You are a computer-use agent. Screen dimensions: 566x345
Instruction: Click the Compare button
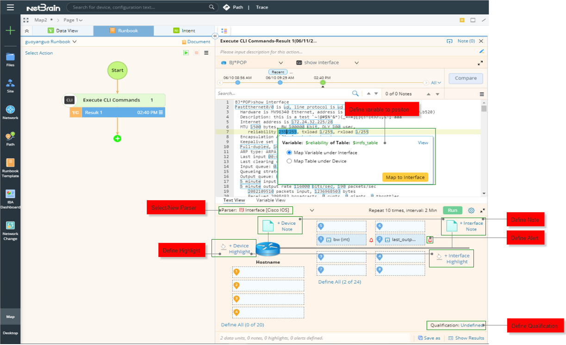465,78
